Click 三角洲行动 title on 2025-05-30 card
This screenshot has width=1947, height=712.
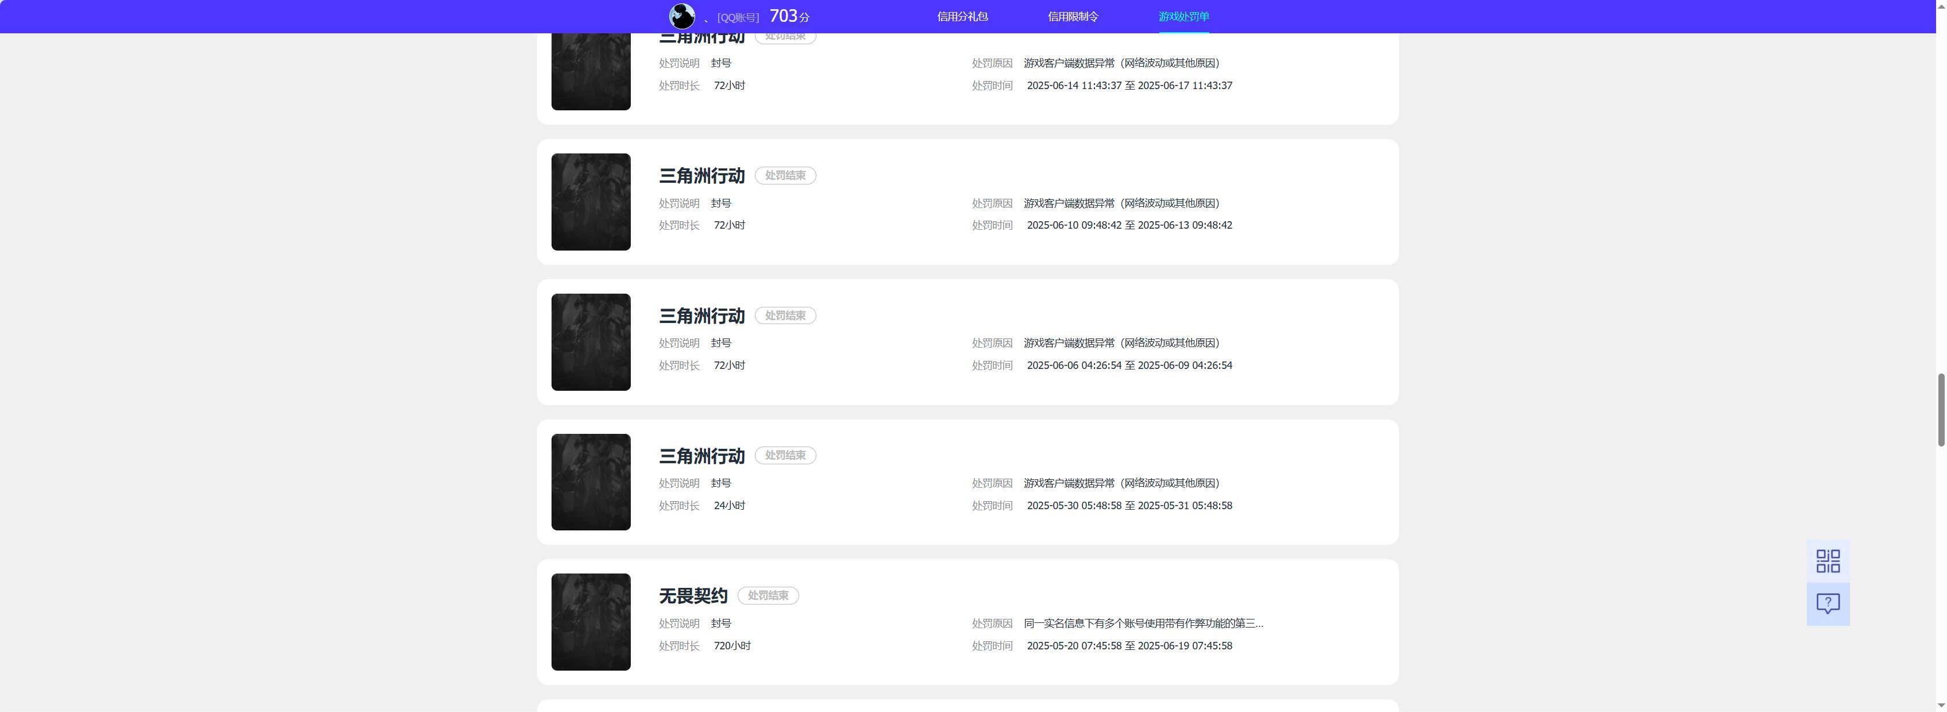click(701, 456)
